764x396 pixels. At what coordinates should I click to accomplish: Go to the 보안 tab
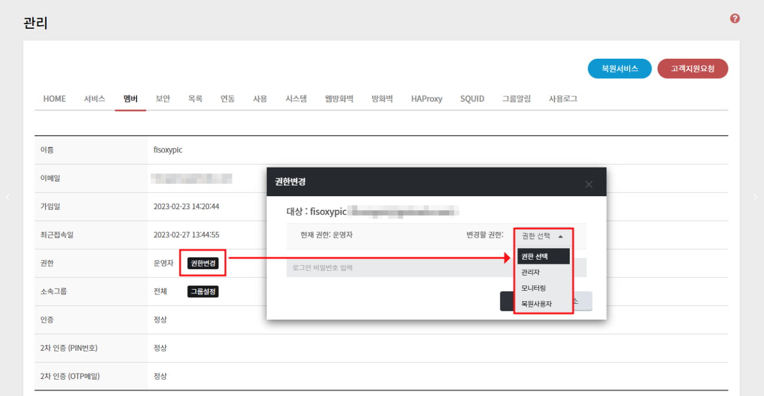[x=163, y=99]
